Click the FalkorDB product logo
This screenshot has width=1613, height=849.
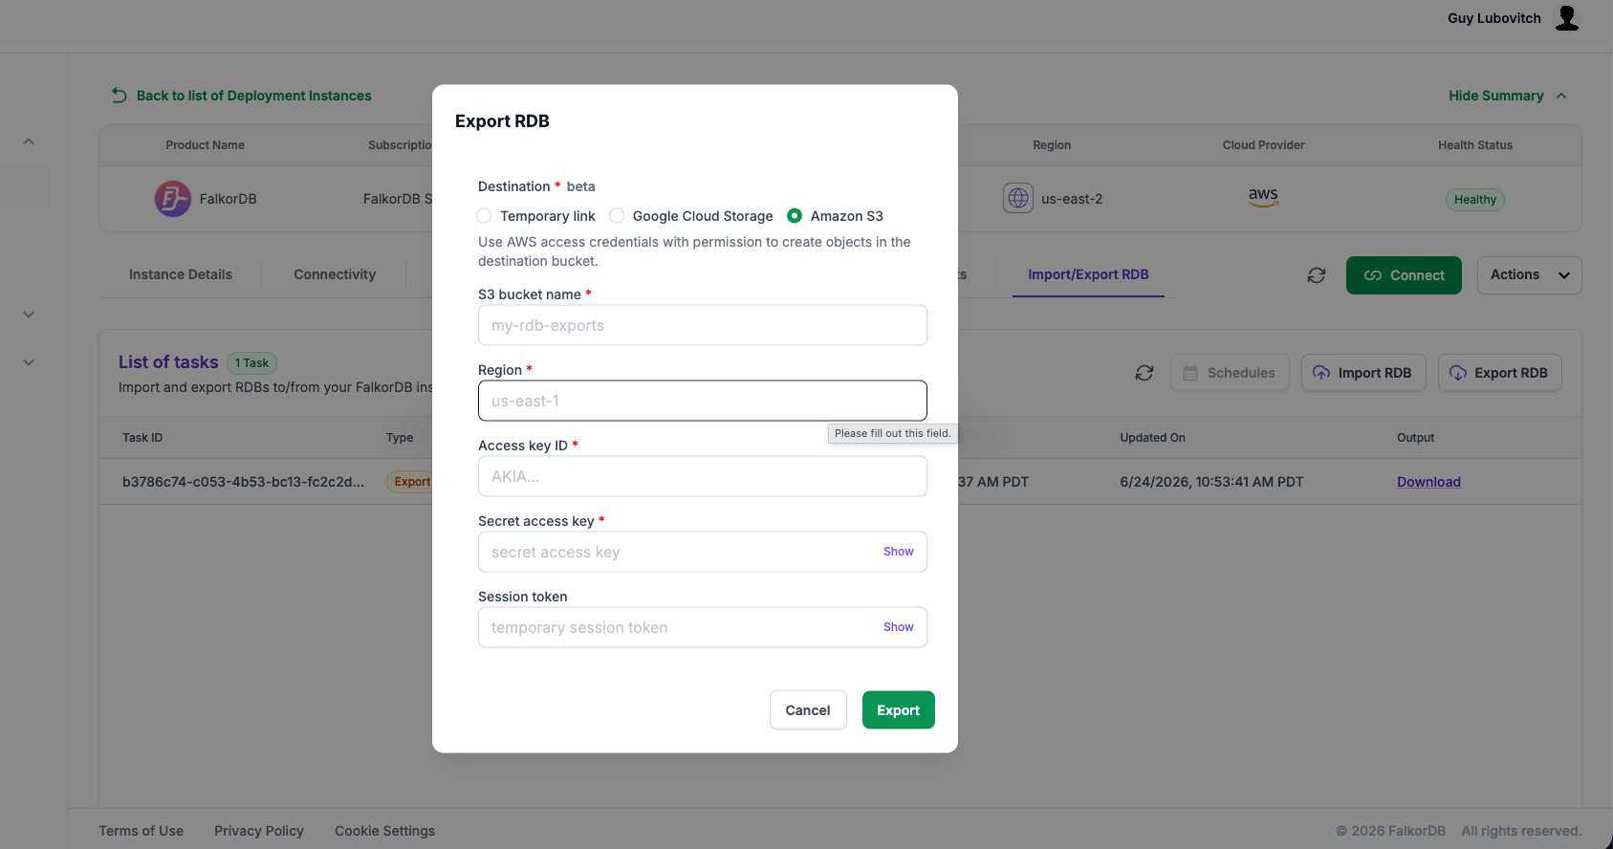coord(173,199)
